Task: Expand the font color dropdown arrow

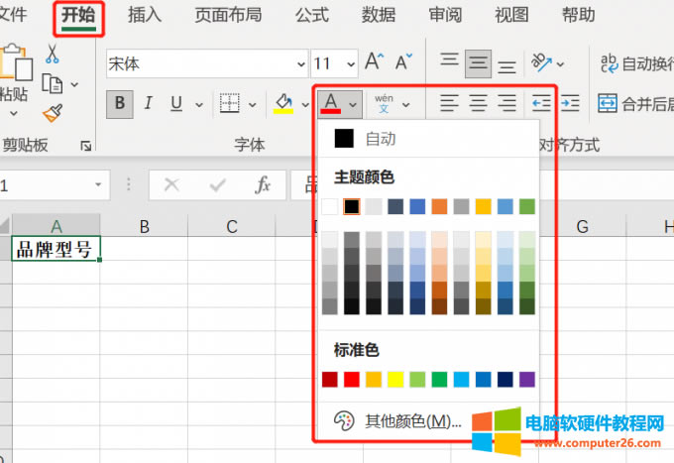Action: tap(353, 103)
